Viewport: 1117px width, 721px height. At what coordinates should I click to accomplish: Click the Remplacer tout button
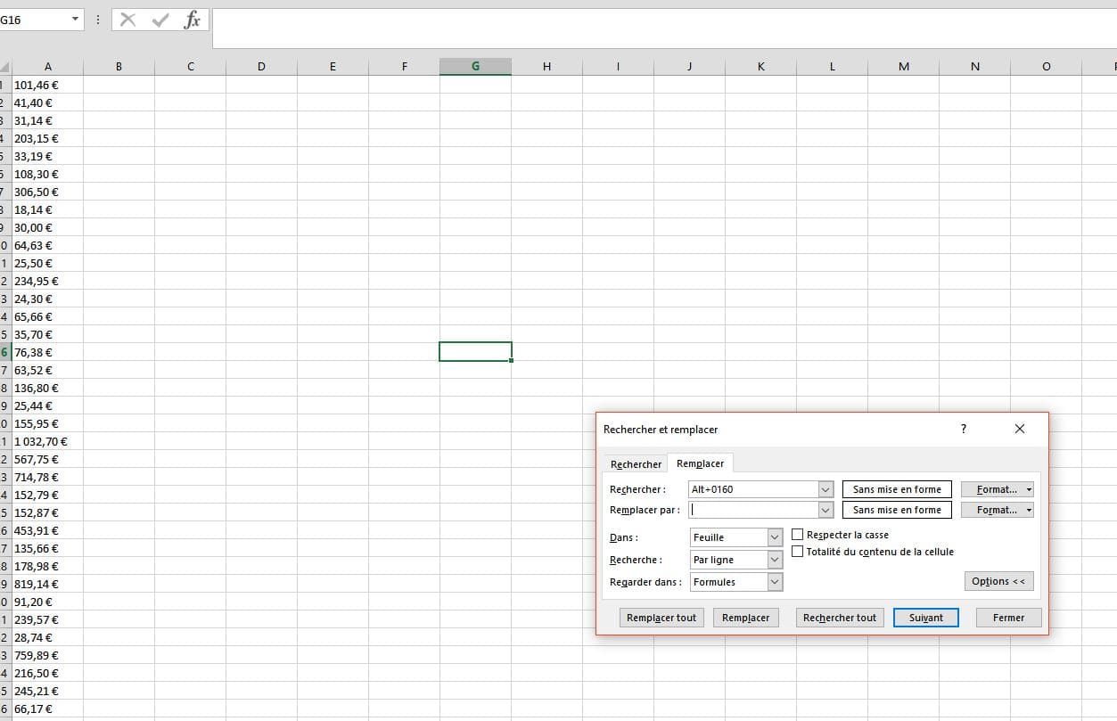point(661,618)
